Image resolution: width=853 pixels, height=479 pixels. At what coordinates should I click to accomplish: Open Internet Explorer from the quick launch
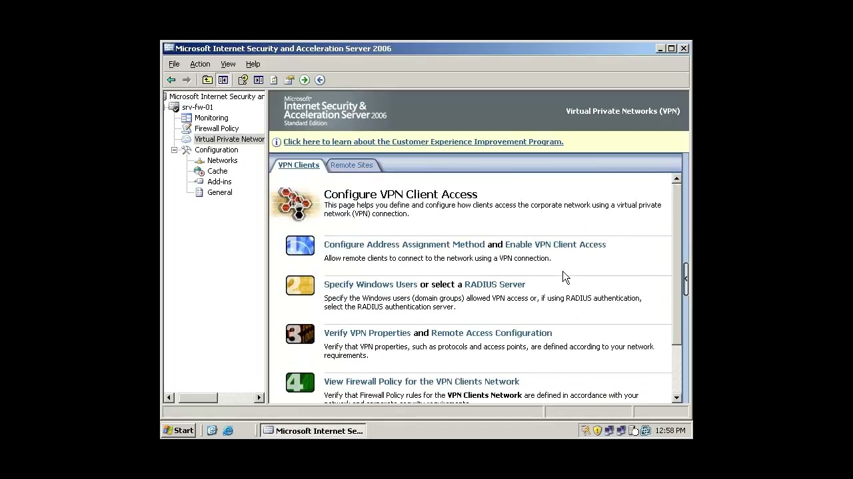pyautogui.click(x=228, y=430)
